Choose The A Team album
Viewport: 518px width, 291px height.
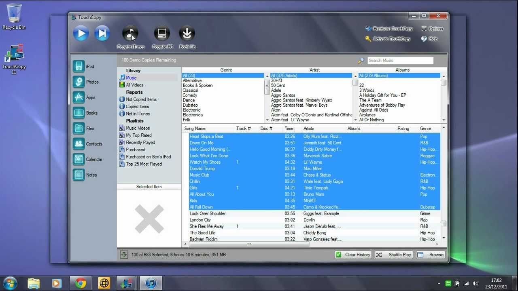[x=370, y=100]
